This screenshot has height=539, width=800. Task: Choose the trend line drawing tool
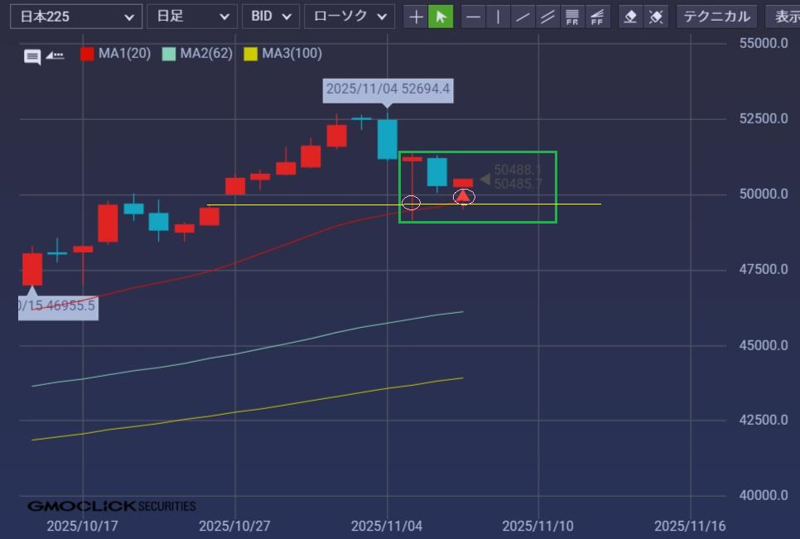point(523,17)
